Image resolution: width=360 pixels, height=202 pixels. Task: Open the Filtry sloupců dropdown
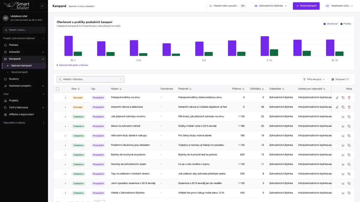tap(314, 79)
